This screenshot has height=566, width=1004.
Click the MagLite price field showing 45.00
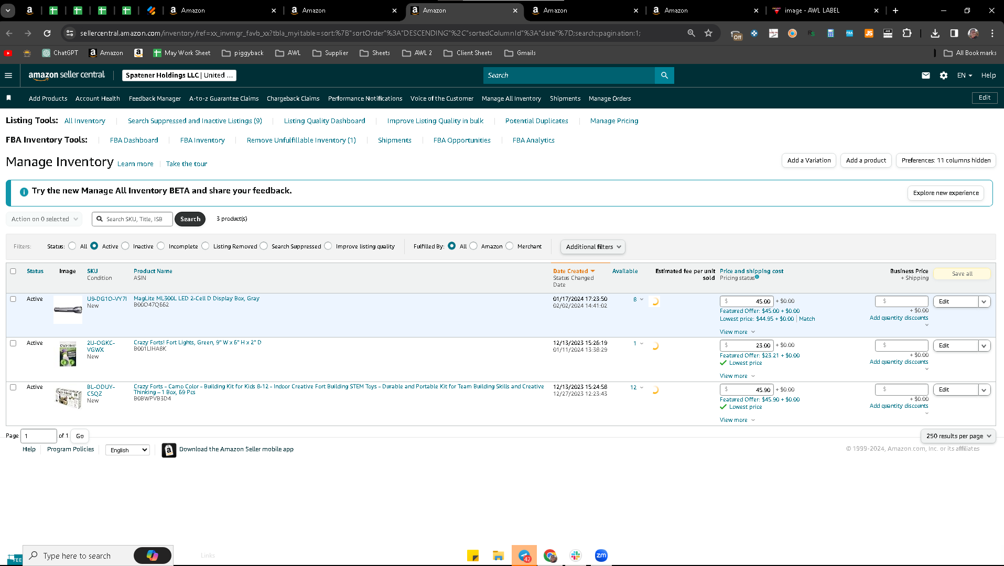[x=747, y=301]
